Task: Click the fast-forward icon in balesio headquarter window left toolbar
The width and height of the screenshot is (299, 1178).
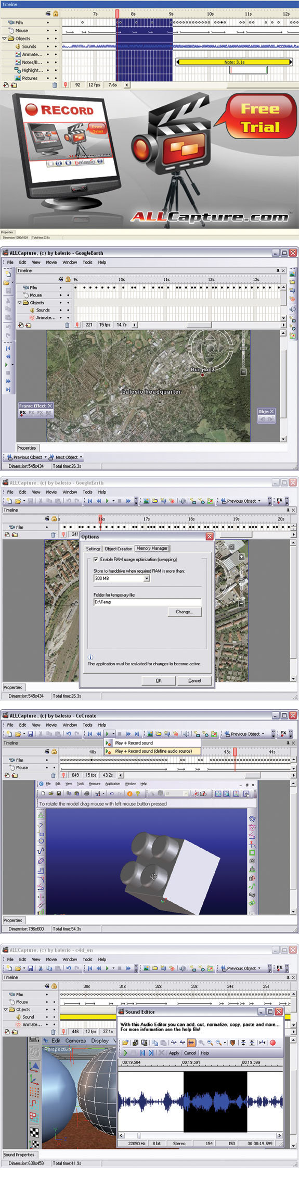Action: tap(8, 381)
